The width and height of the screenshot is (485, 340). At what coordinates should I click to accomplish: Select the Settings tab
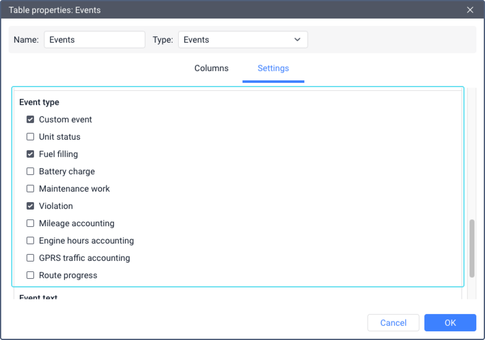click(x=273, y=68)
